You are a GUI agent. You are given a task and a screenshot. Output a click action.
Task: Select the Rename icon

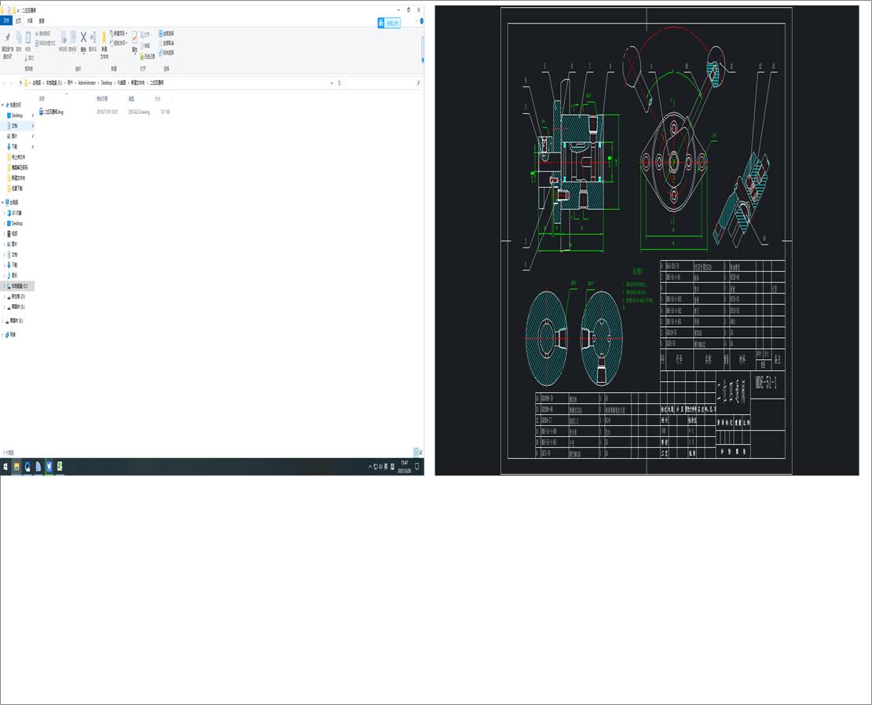pyautogui.click(x=92, y=38)
